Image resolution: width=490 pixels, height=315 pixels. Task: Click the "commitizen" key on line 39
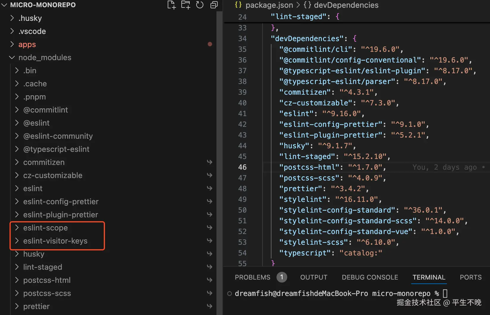(305, 92)
